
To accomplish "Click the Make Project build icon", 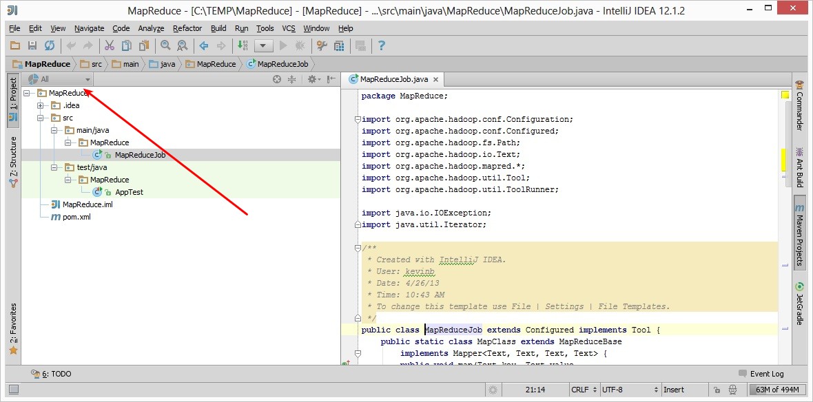I will click(243, 45).
